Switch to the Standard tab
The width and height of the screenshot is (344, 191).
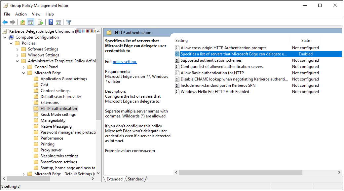[x=135, y=179]
